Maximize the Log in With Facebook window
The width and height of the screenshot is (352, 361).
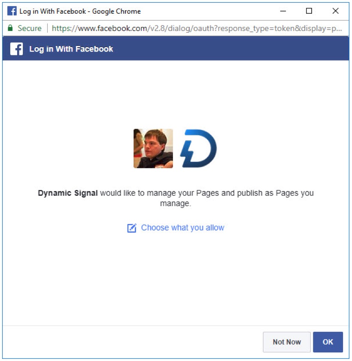(x=309, y=11)
